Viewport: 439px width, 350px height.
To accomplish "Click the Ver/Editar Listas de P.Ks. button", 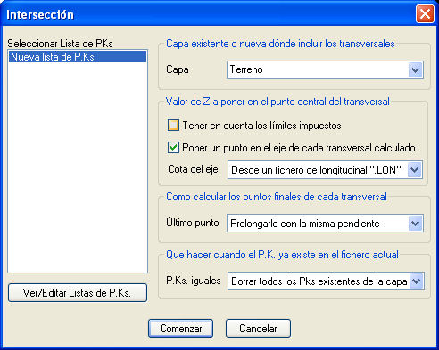I will pos(78,293).
